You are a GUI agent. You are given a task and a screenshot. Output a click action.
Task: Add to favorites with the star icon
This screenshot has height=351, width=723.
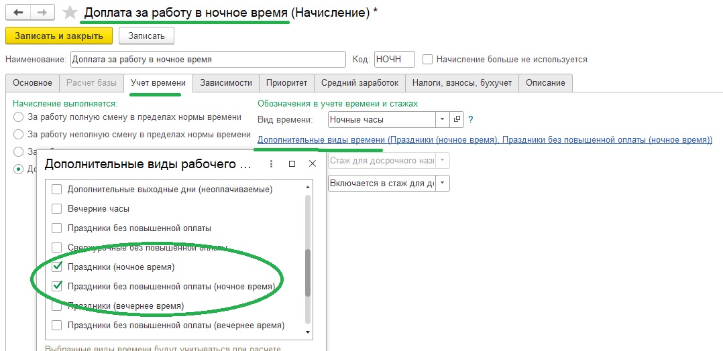pyautogui.click(x=70, y=13)
